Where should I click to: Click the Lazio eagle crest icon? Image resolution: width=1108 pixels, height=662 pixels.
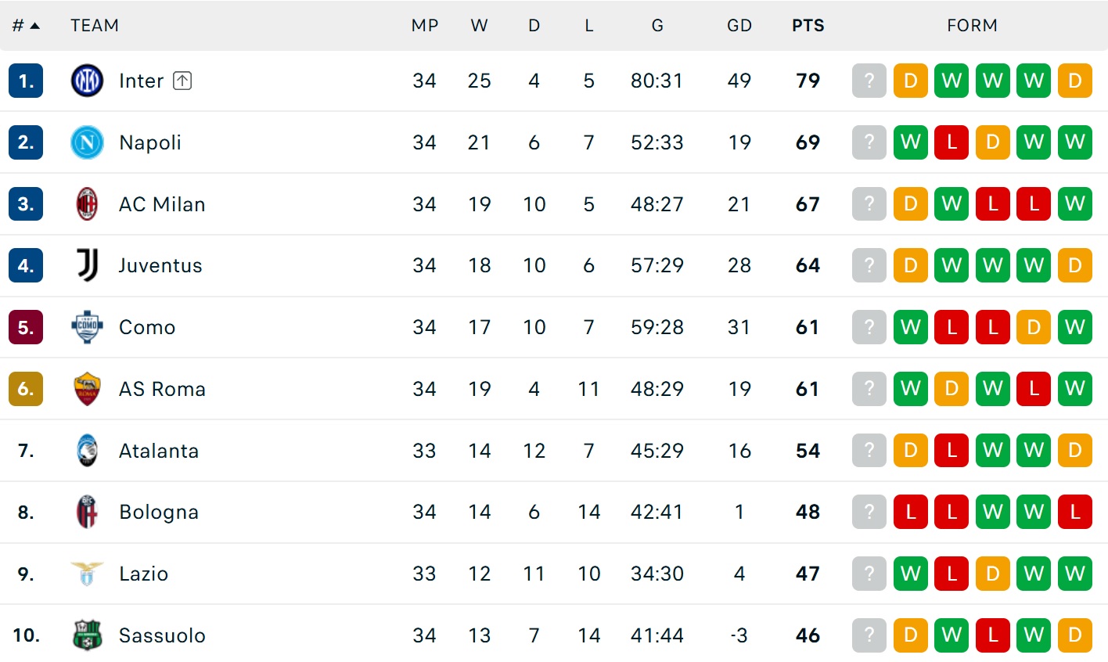click(x=87, y=574)
